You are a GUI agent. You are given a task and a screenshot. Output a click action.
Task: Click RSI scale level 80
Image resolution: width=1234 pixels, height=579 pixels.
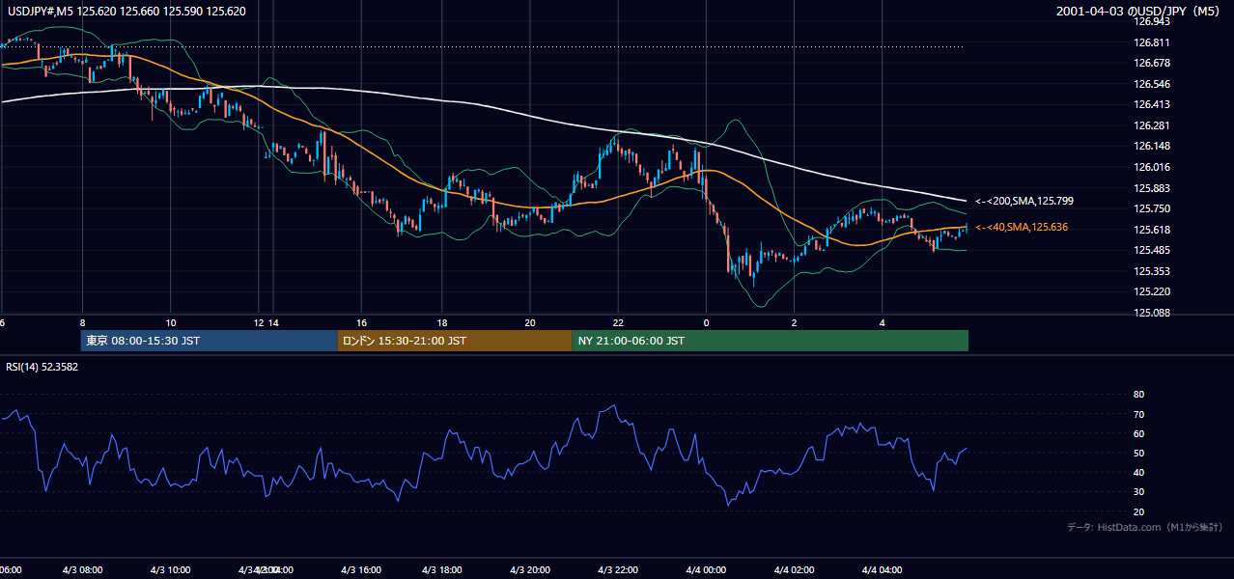coord(1138,395)
